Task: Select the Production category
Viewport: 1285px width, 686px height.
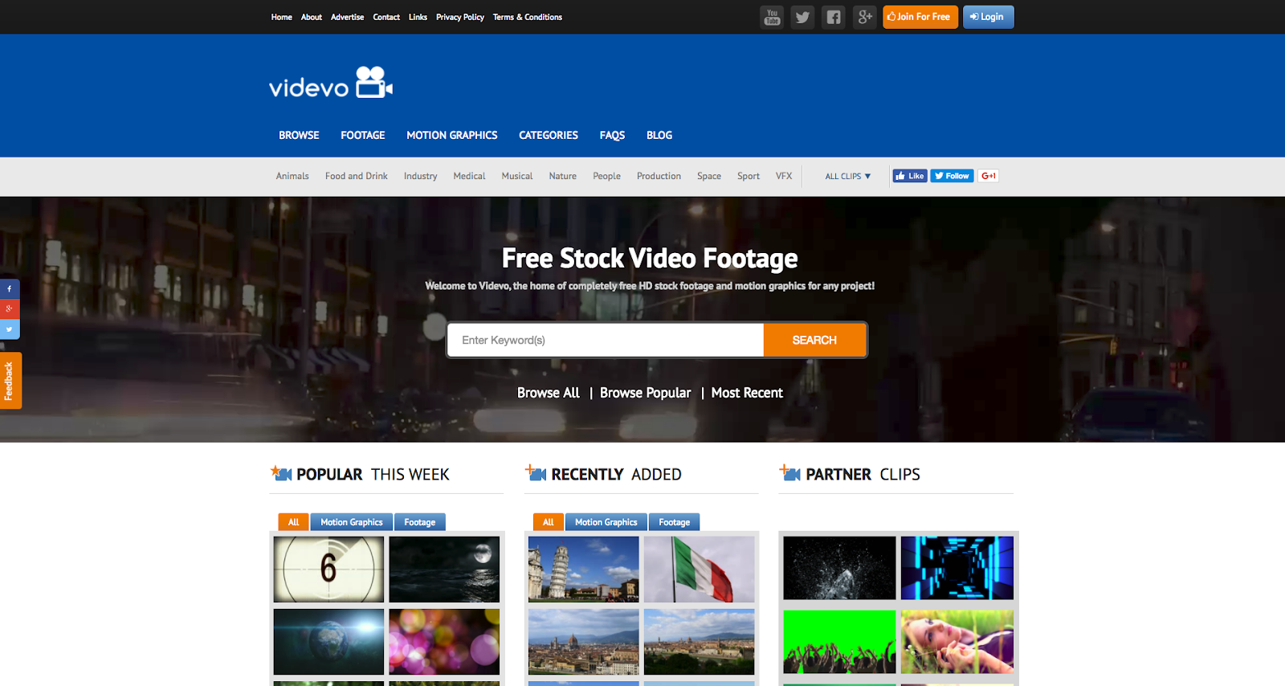Action: pos(659,176)
